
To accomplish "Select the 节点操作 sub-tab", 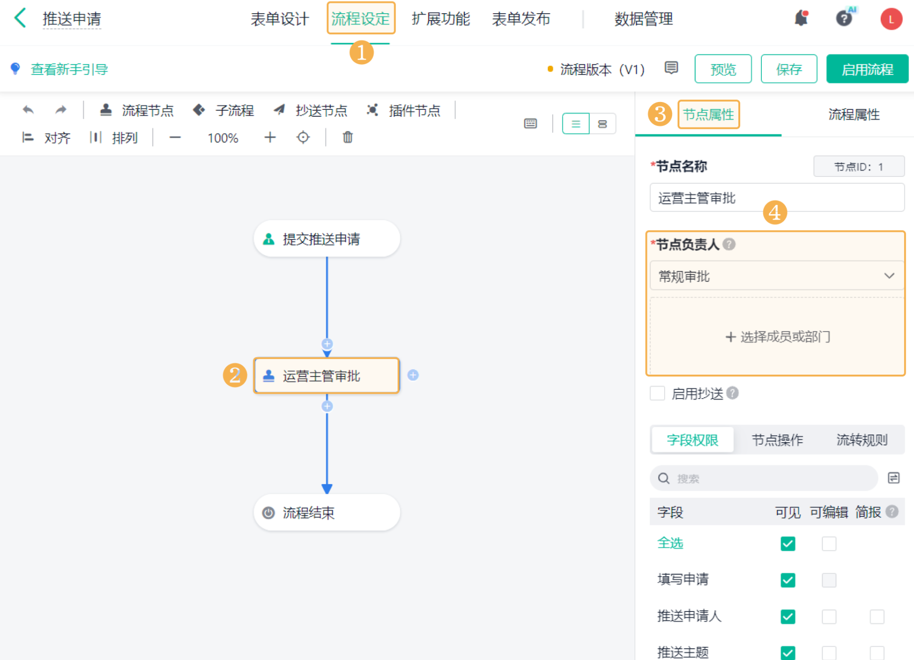I will (777, 440).
